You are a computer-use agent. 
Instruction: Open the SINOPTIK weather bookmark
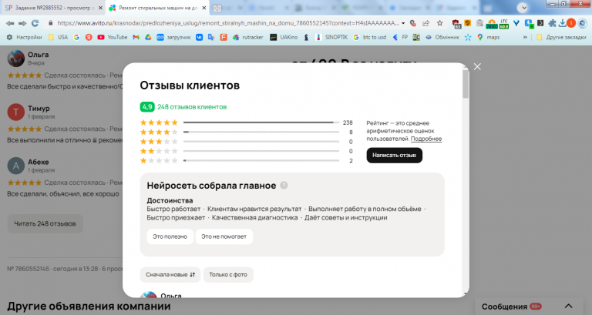331,37
